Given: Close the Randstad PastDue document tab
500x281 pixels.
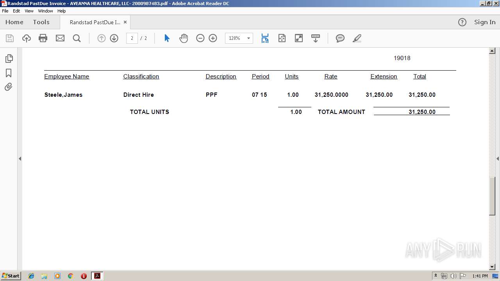Looking at the screenshot, I should coord(125,22).
